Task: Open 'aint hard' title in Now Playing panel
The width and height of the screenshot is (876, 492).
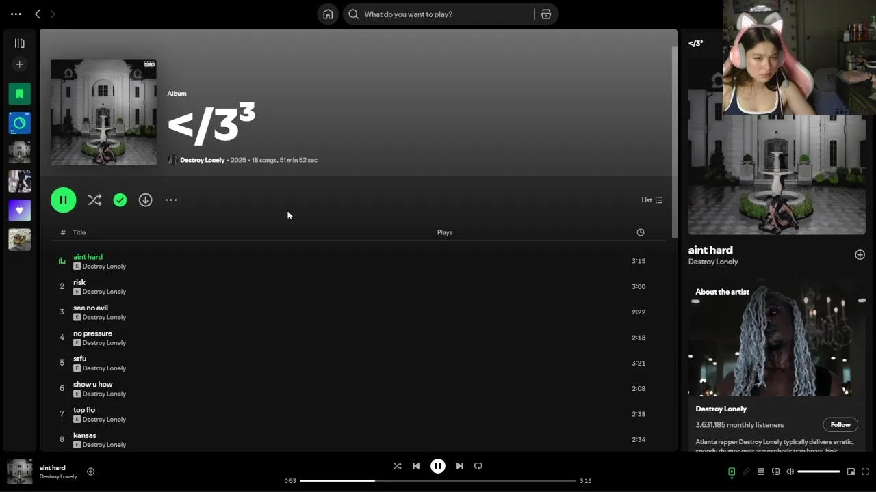Action: click(x=710, y=250)
